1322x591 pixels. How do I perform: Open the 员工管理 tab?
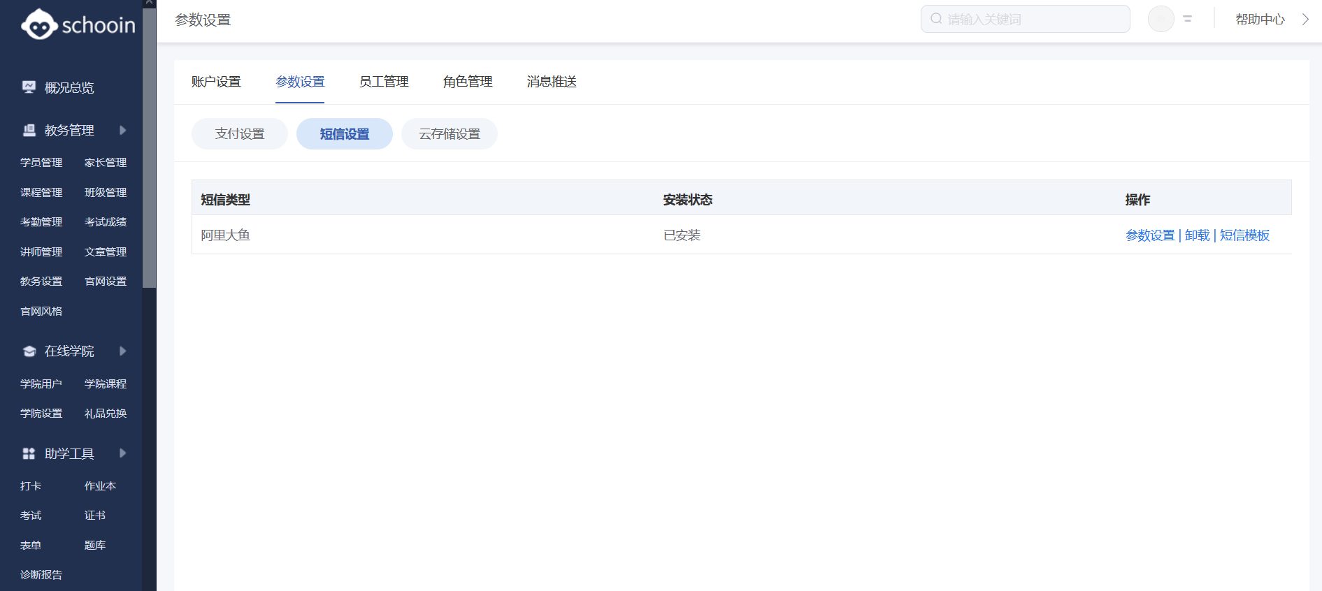(384, 82)
